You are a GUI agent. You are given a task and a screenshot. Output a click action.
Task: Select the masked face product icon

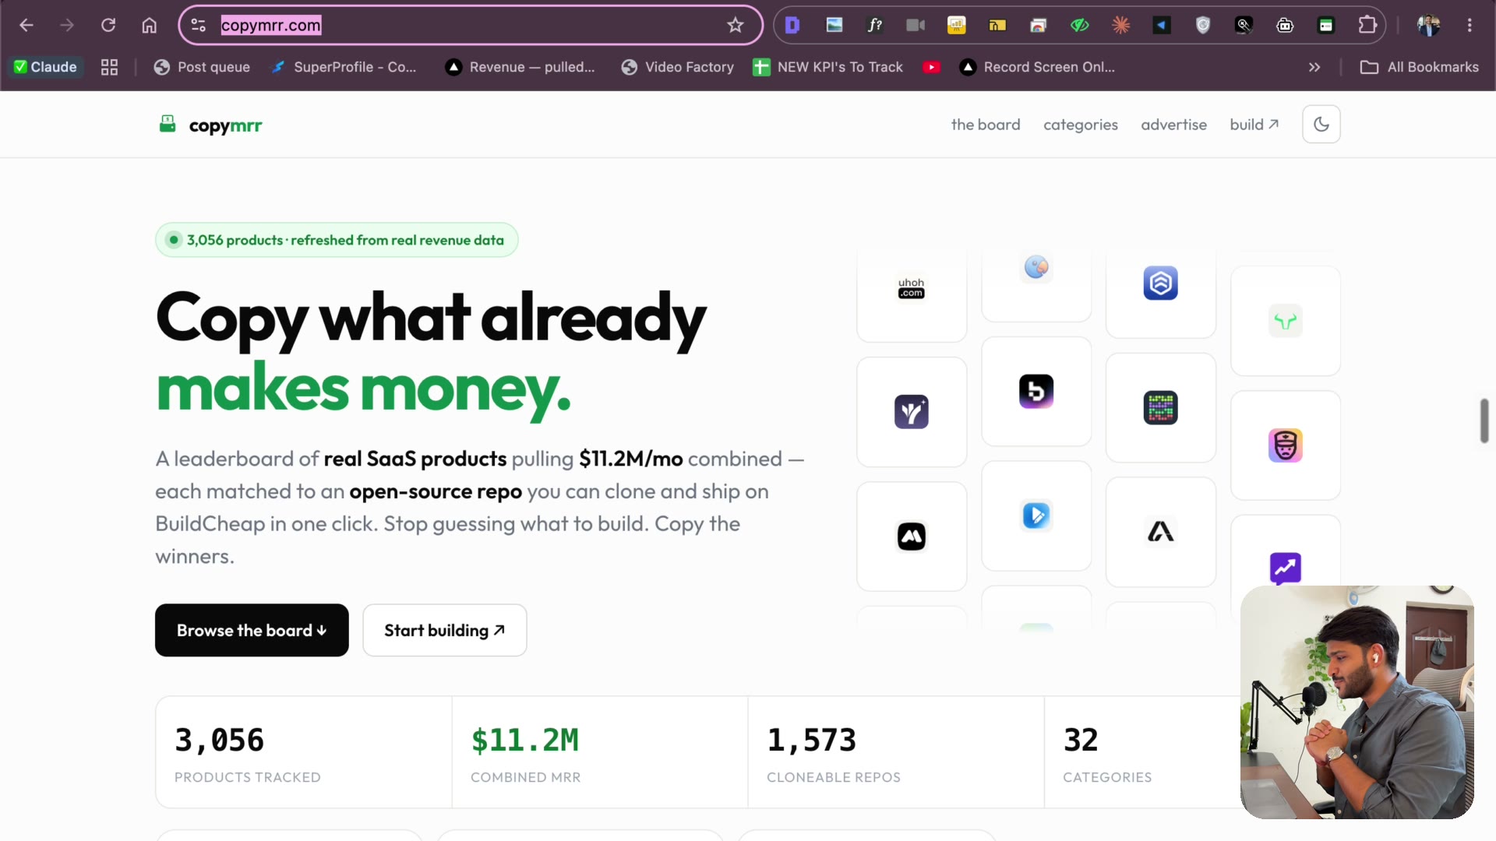(1286, 445)
